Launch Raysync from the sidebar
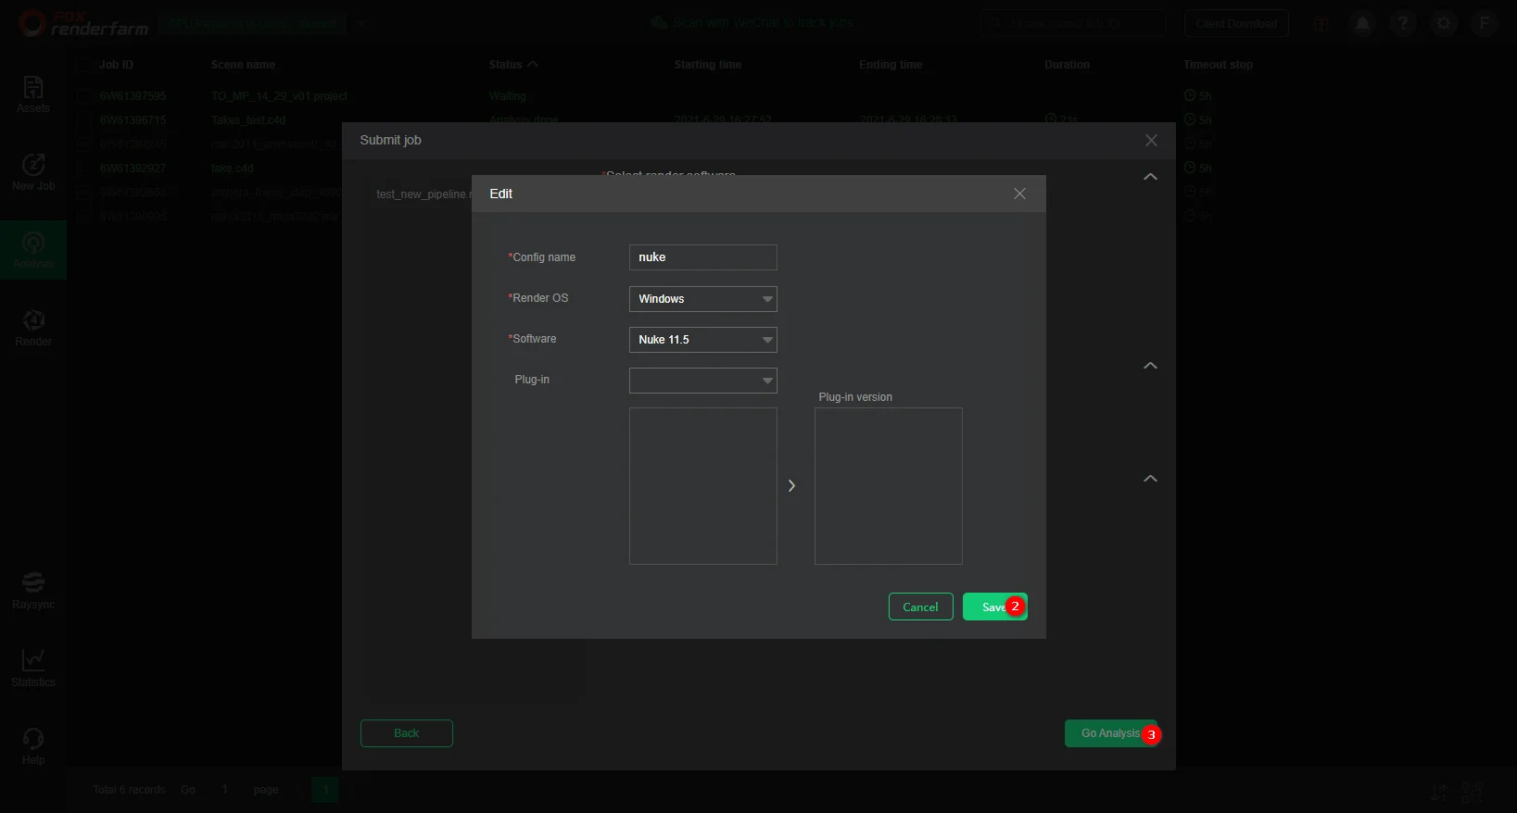This screenshot has width=1517, height=813. click(33, 591)
